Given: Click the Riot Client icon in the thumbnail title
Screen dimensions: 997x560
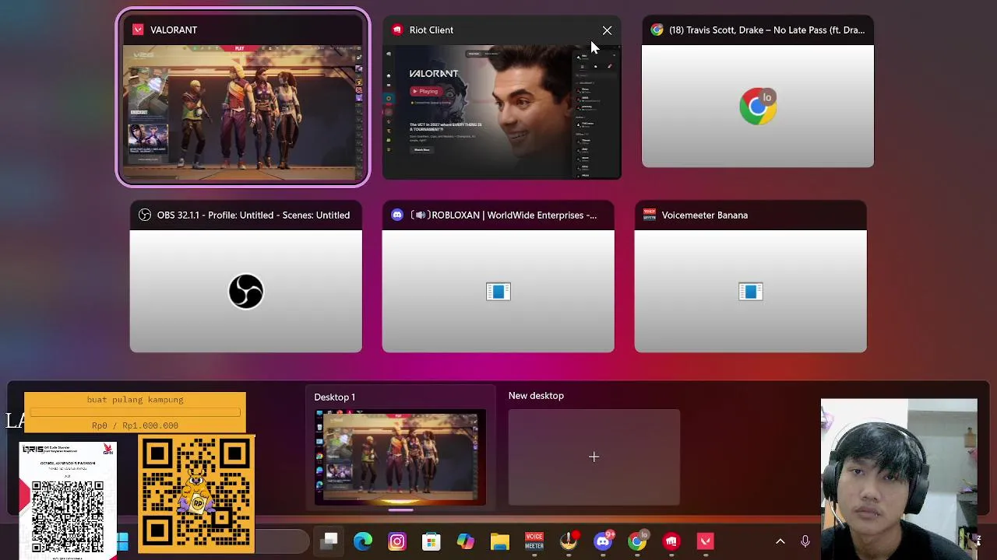Looking at the screenshot, I should click(x=397, y=30).
